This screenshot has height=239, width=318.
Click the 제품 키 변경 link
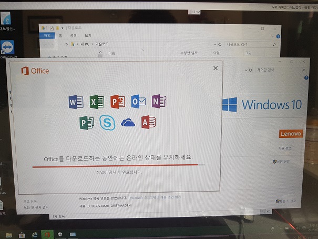286,201
